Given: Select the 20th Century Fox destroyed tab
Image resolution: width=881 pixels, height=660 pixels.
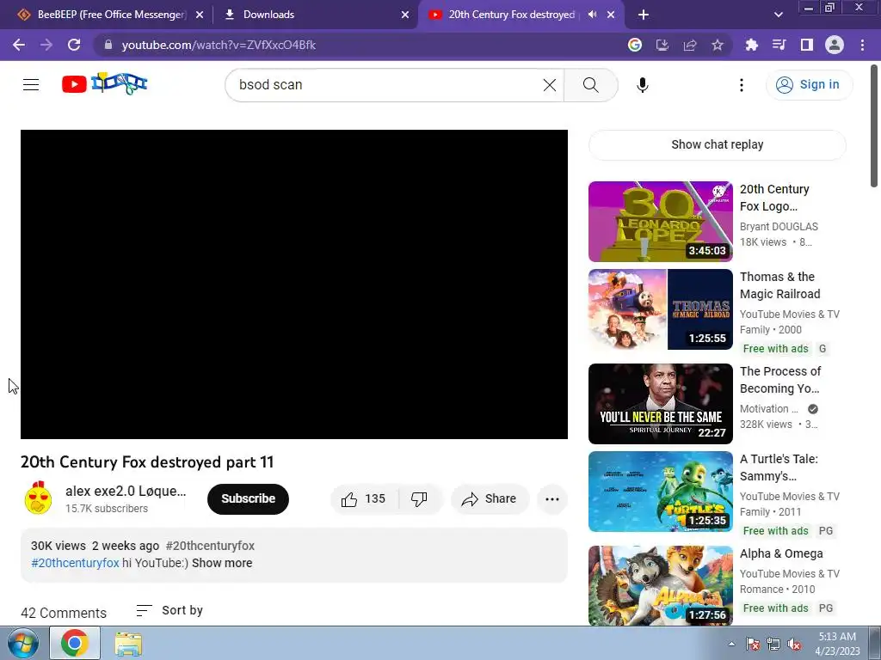Looking at the screenshot, I should [x=511, y=15].
